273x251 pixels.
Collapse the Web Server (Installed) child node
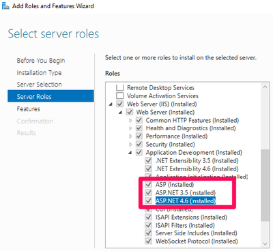(120, 113)
